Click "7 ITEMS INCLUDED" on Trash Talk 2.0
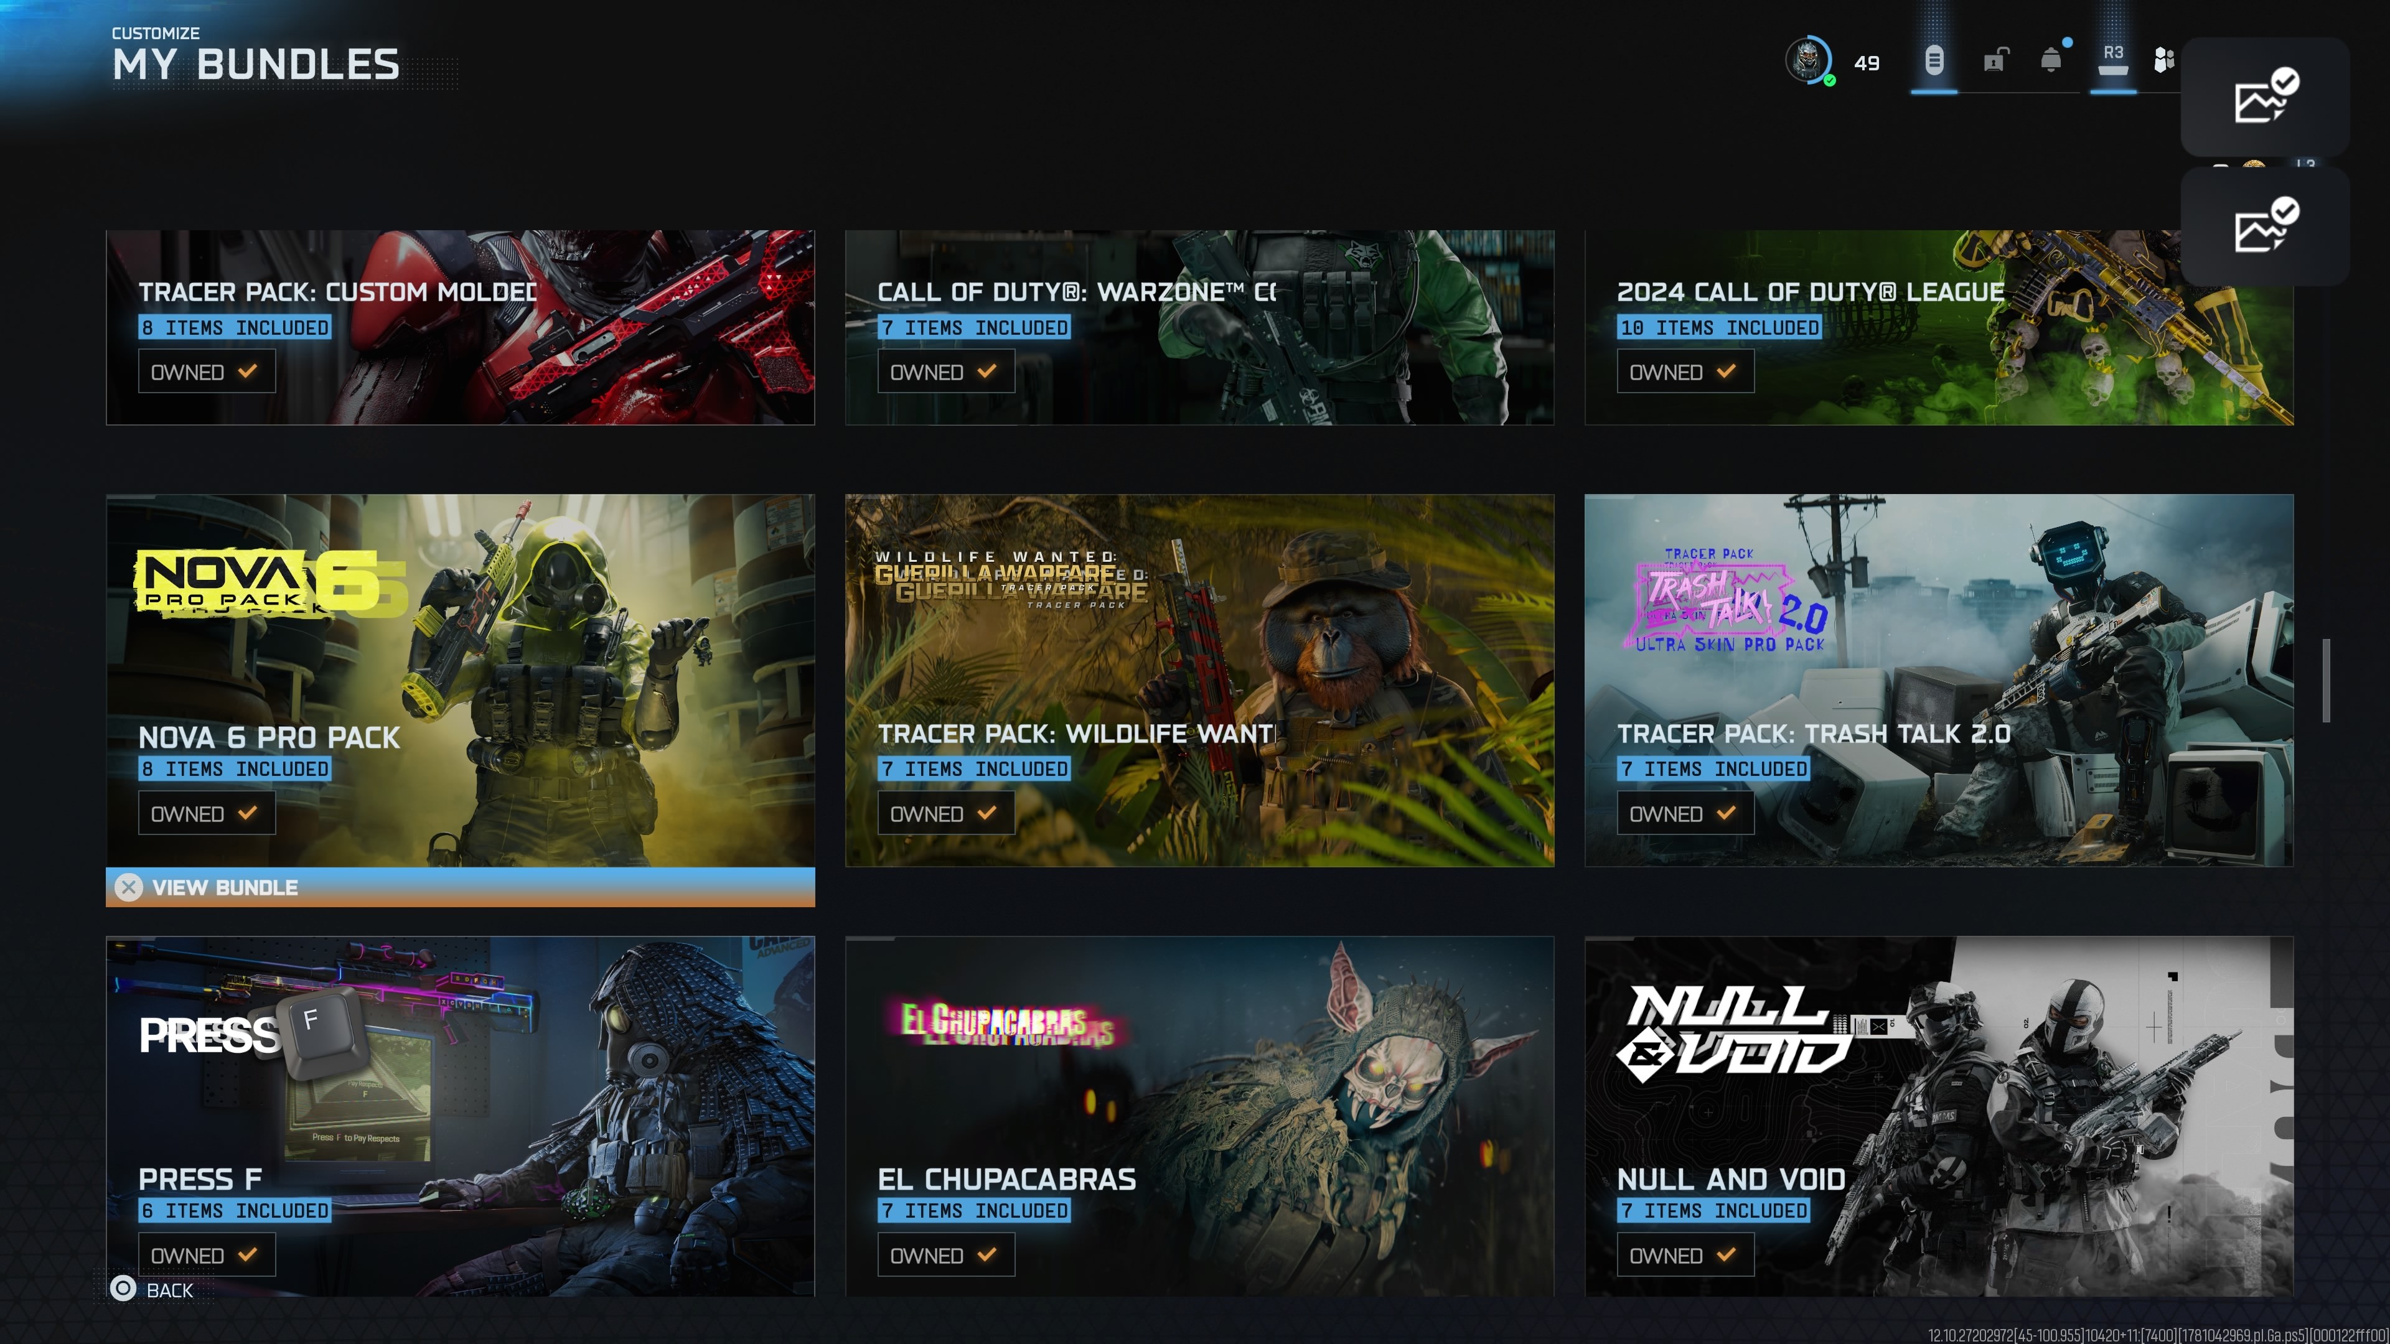The width and height of the screenshot is (2390, 1344). pyautogui.click(x=1713, y=769)
